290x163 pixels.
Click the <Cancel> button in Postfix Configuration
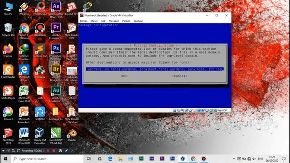pyautogui.click(x=179, y=76)
